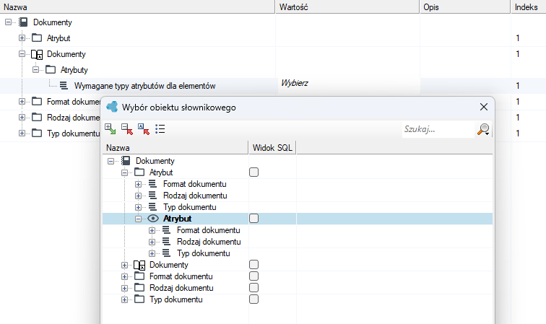The width and height of the screenshot is (546, 324).
Task: Click the expand all green arrow toolbar icon
Action: pyautogui.click(x=110, y=128)
